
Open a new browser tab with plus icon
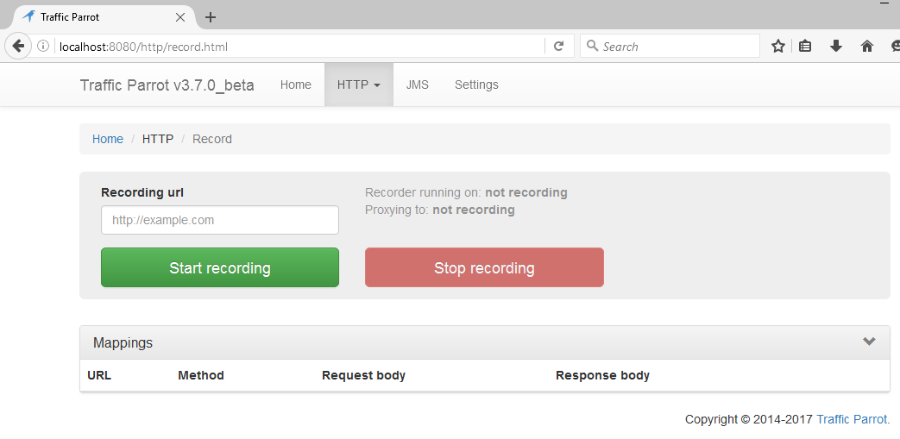[x=211, y=17]
